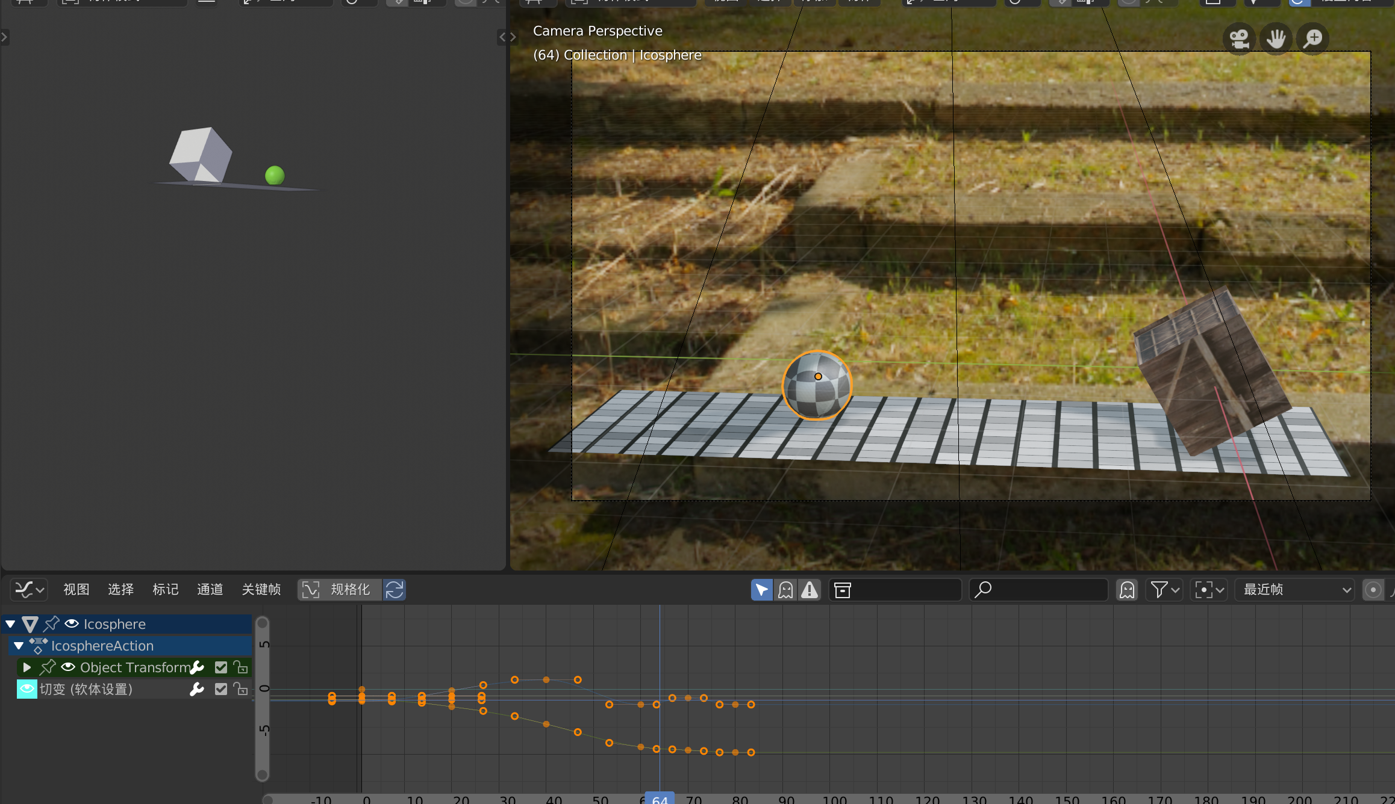
Task: Expand the Object Transform group
Action: tap(27, 667)
